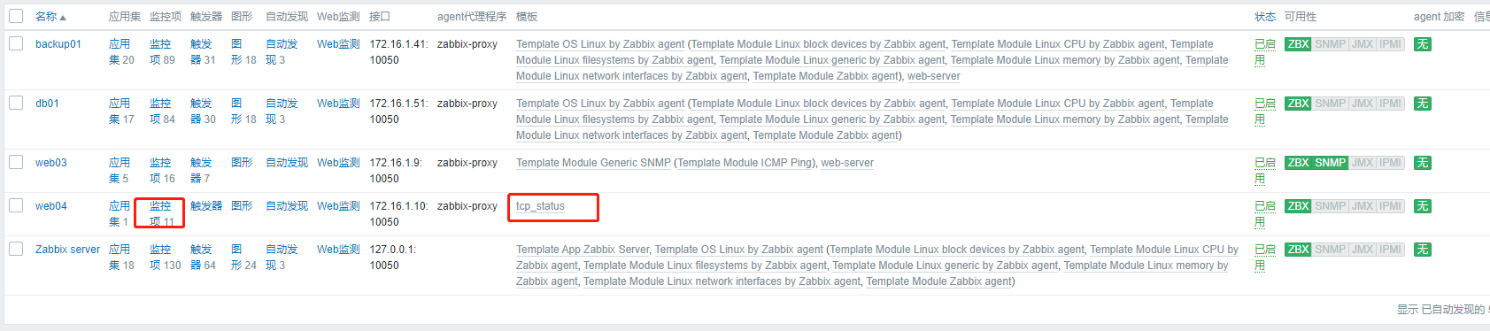Click the encryption 无 badge for web04

click(x=1422, y=206)
